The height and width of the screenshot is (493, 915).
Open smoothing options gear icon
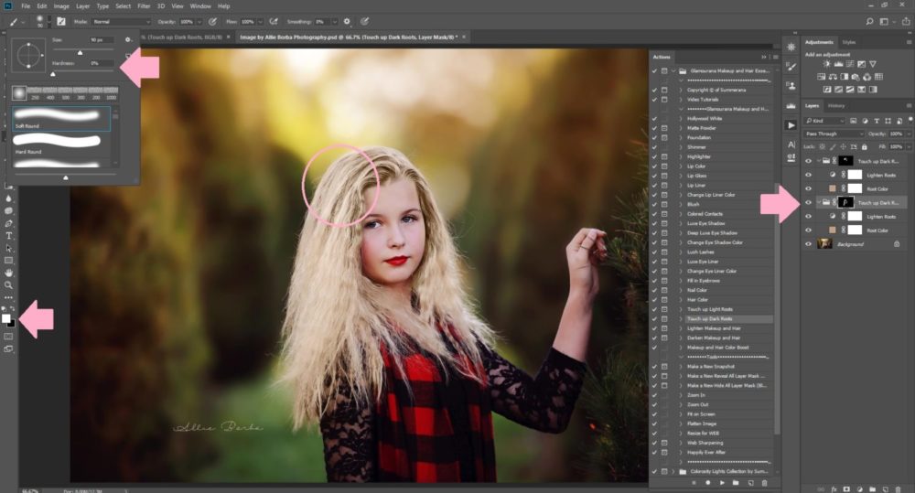pyautogui.click(x=347, y=22)
